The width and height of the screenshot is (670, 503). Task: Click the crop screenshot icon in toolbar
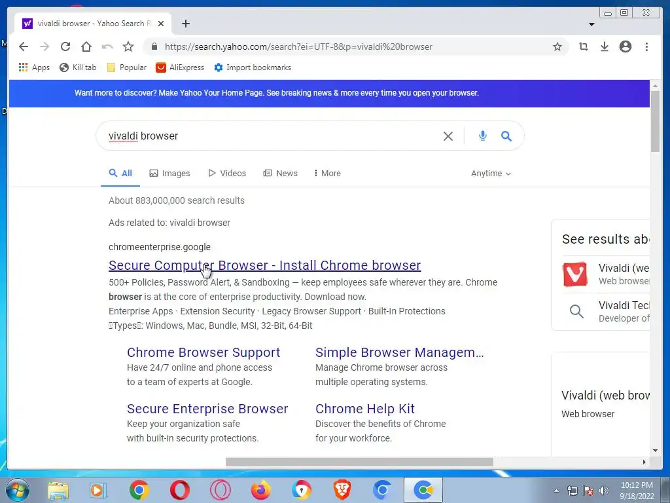(583, 47)
